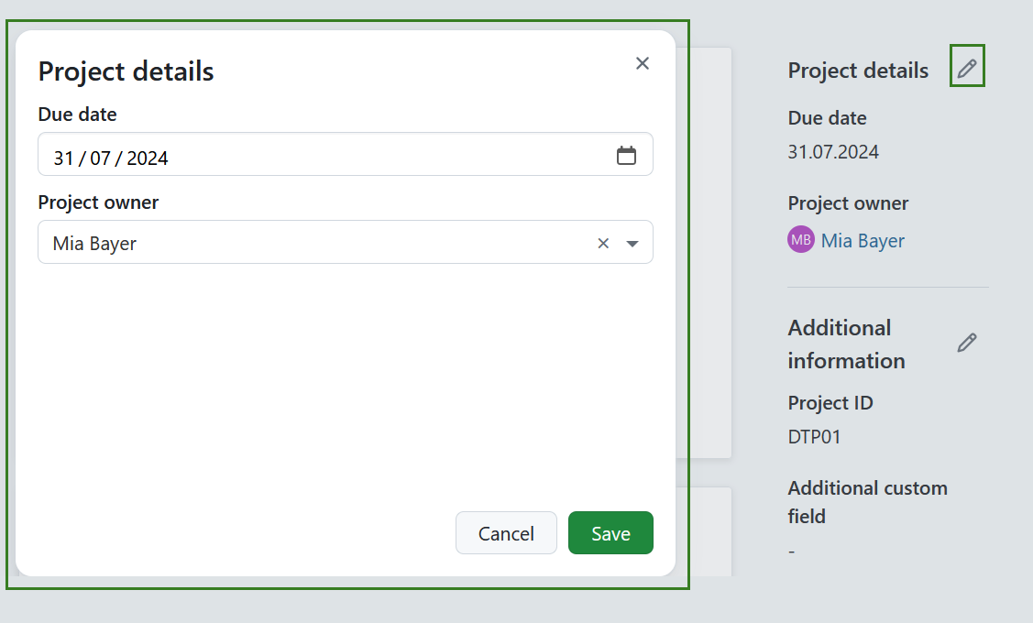1033x623 pixels.
Task: Click the DTP01 Project ID value
Action: click(x=814, y=436)
